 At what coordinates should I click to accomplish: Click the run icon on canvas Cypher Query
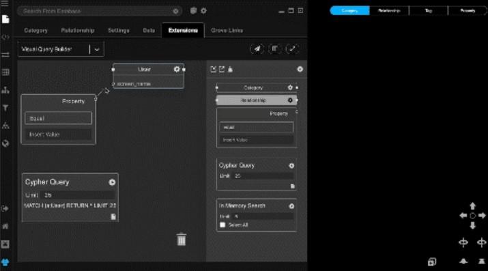tap(112, 182)
